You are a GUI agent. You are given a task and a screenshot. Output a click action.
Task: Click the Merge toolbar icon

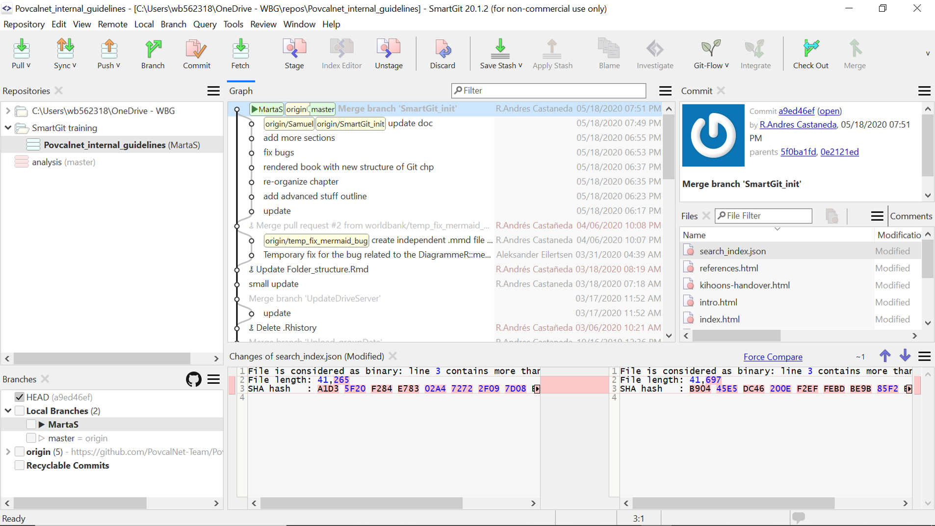coord(855,54)
